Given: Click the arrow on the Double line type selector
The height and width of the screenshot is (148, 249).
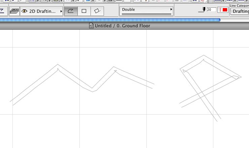Looking at the screenshot, I should (x=171, y=9).
